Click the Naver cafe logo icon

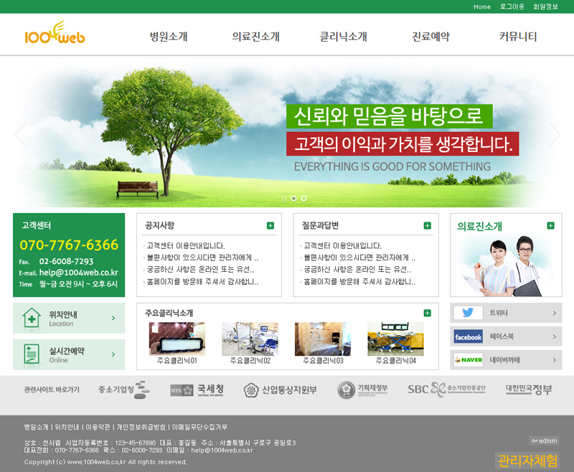coord(468,359)
